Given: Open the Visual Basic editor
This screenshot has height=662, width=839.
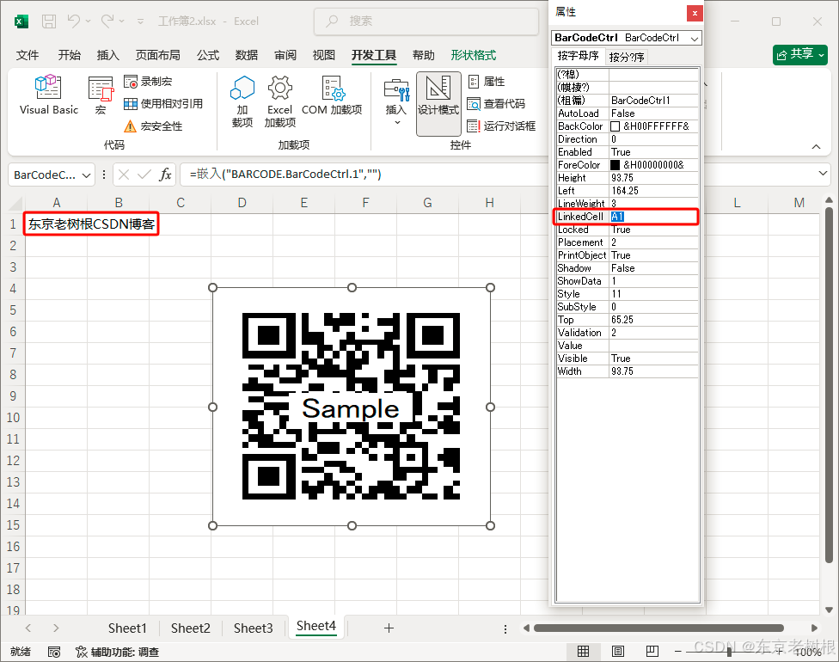Looking at the screenshot, I should click(x=49, y=95).
